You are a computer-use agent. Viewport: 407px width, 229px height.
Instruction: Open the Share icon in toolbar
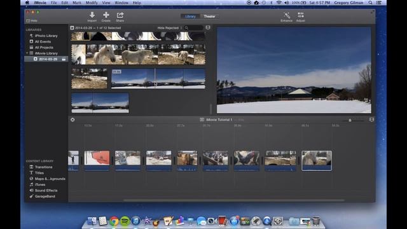point(120,15)
